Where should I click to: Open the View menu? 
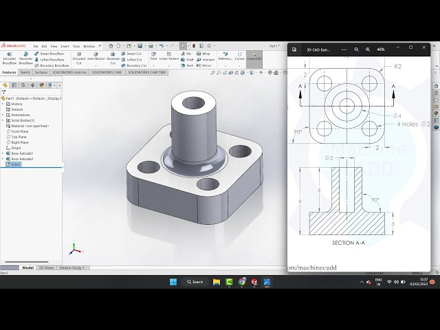click(54, 46)
